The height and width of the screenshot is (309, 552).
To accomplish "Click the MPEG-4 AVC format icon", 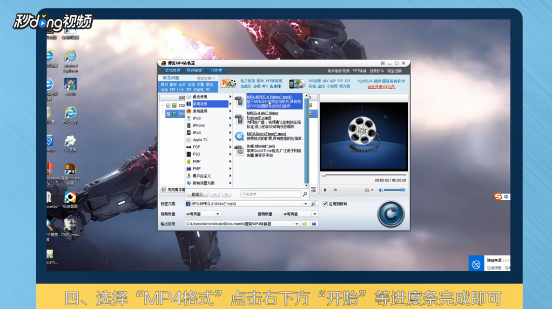I will pos(240,119).
